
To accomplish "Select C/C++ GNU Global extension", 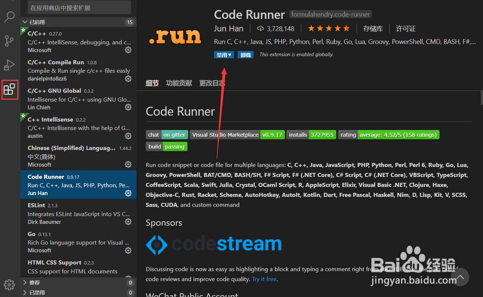I will click(78, 99).
